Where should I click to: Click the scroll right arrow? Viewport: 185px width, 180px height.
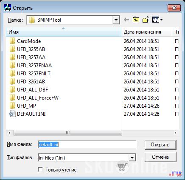pyautogui.click(x=175, y=133)
